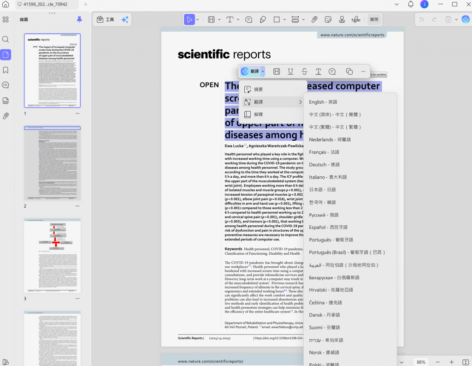Open page 3 thumbnail with red diagram

pos(53,256)
